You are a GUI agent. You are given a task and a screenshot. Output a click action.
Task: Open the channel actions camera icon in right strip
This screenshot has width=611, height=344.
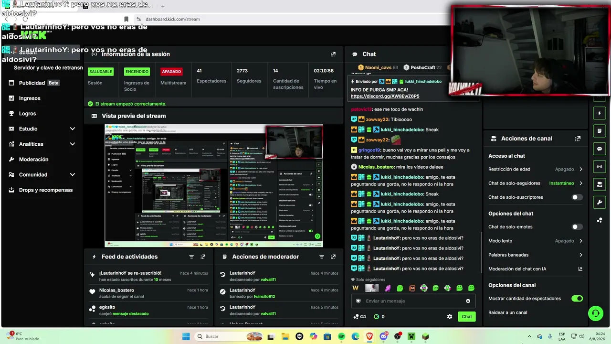pyautogui.click(x=600, y=184)
